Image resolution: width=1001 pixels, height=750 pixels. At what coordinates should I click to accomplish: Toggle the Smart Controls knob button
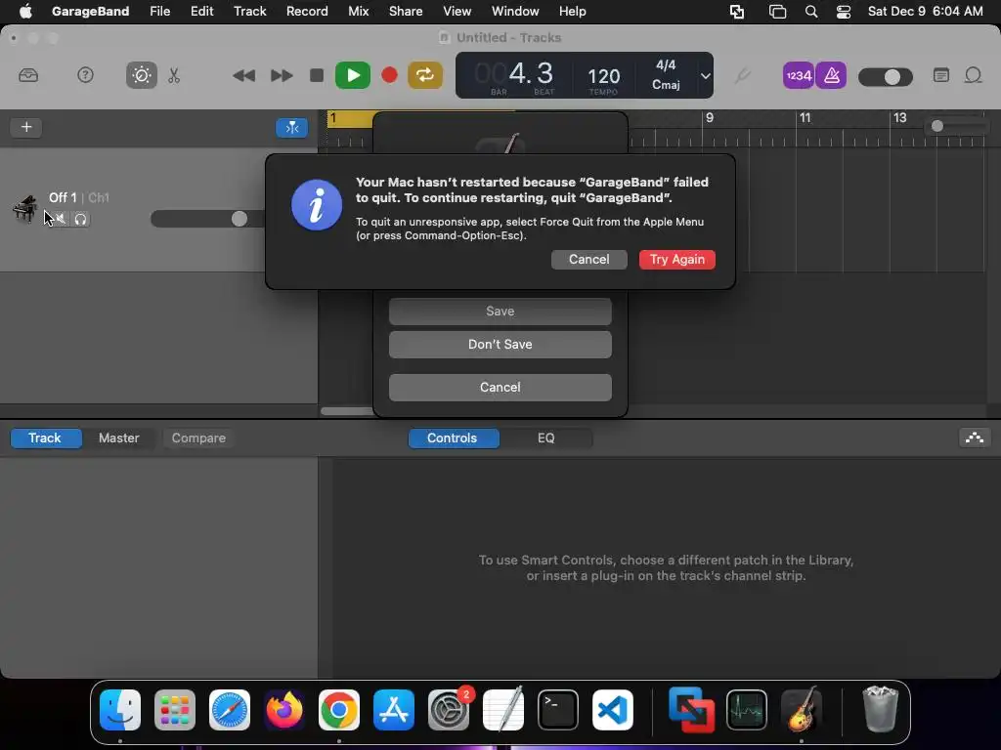pyautogui.click(x=141, y=75)
